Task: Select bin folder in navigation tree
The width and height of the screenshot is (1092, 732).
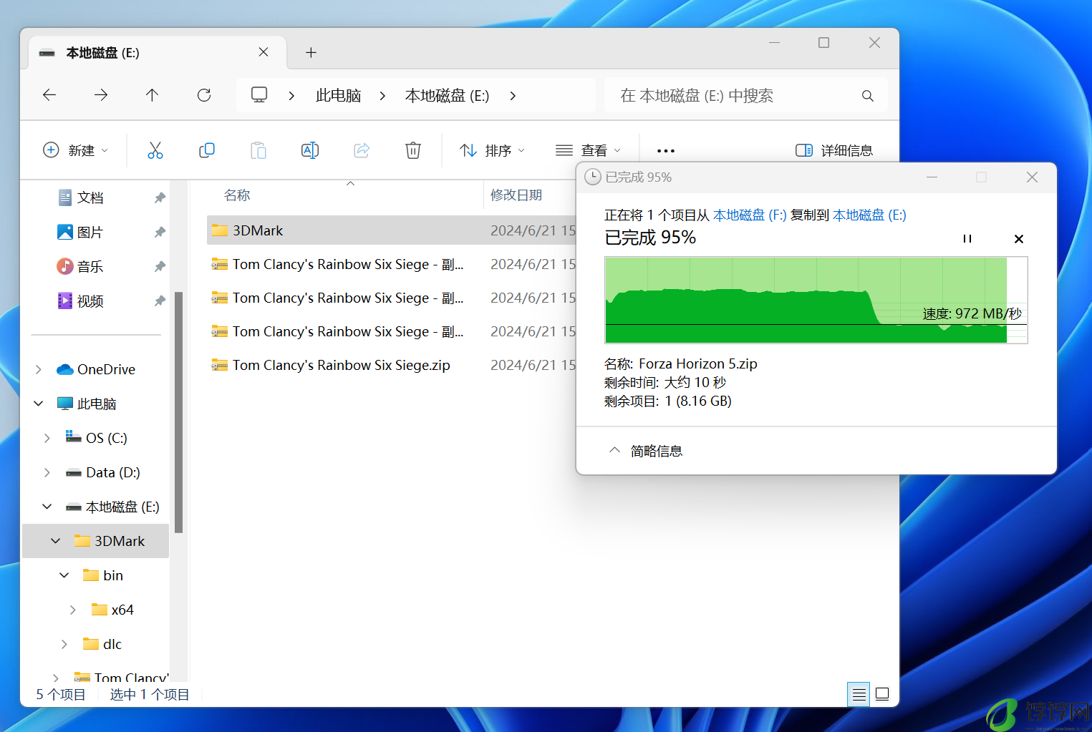Action: point(103,575)
